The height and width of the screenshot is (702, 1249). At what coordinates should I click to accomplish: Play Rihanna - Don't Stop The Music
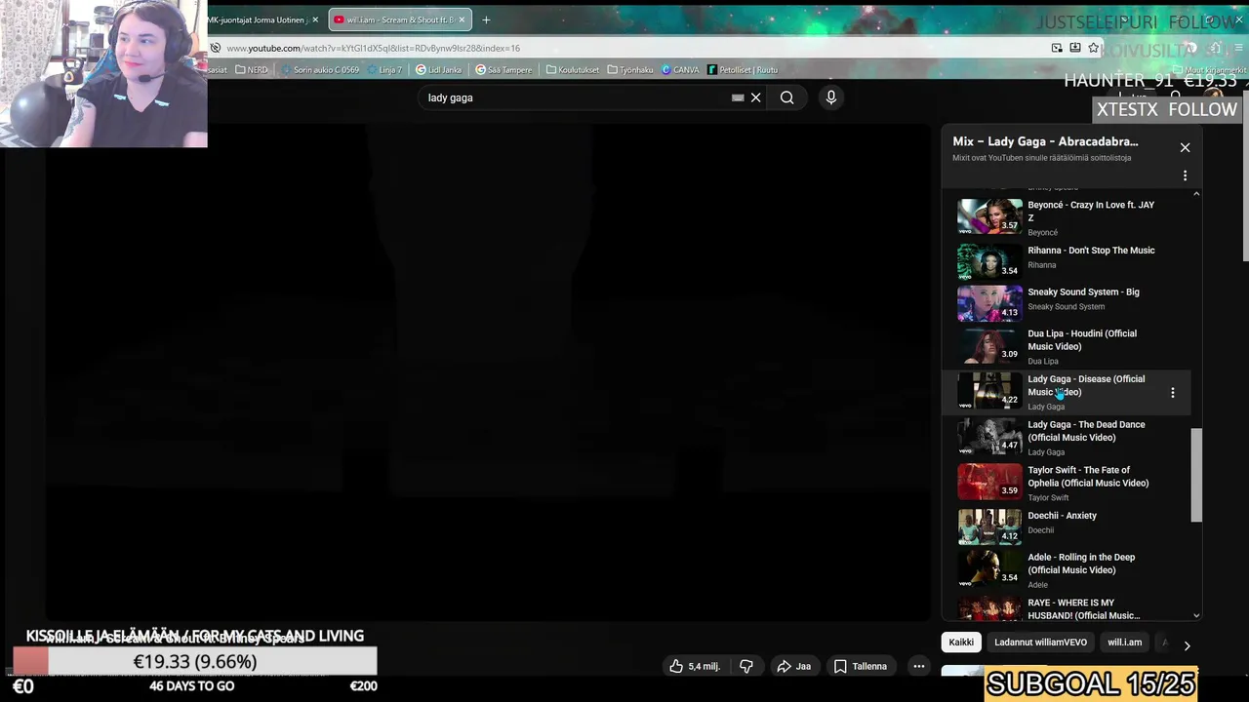coord(1073,257)
